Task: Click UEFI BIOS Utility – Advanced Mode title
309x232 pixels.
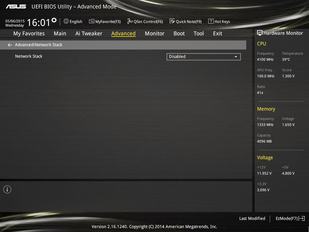Action: coord(74,7)
